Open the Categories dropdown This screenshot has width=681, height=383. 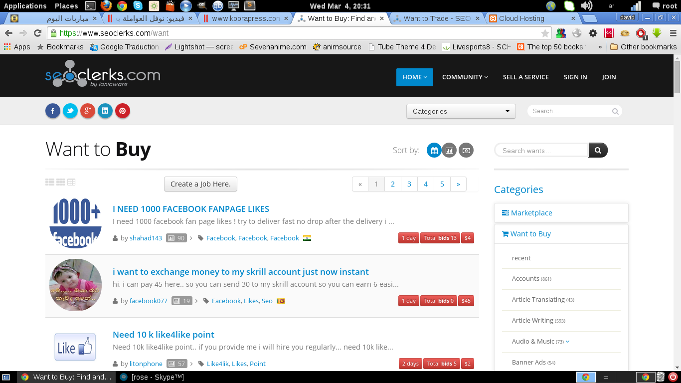461,111
